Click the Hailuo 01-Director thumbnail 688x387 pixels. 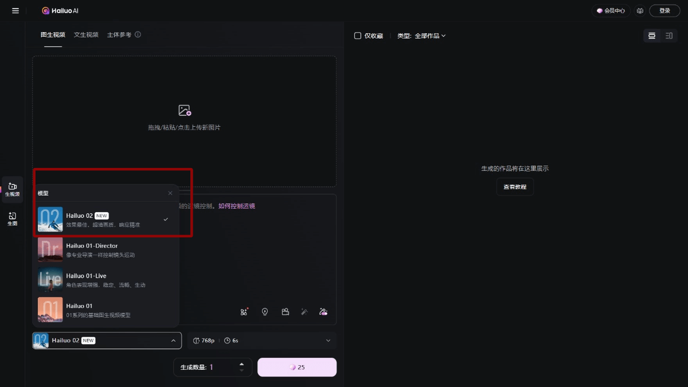point(50,250)
